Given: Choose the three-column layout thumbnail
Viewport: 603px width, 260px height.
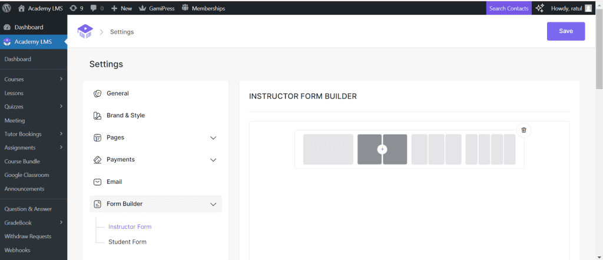Looking at the screenshot, I should pos(436,149).
